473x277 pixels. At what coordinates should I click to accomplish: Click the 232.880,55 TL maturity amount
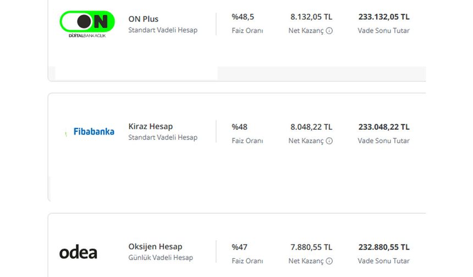coord(383,247)
